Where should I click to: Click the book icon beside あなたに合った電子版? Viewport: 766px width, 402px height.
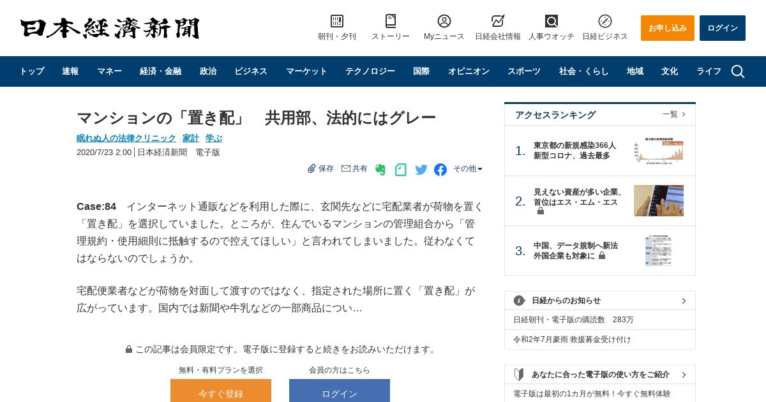point(519,375)
